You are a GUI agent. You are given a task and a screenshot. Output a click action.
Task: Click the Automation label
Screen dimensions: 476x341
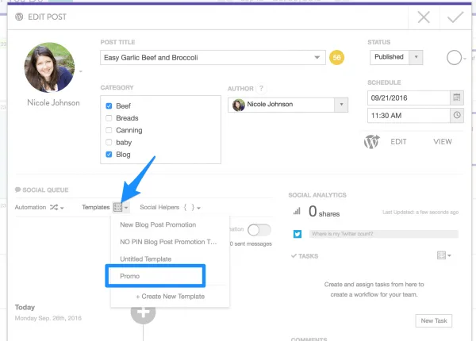[x=30, y=207]
